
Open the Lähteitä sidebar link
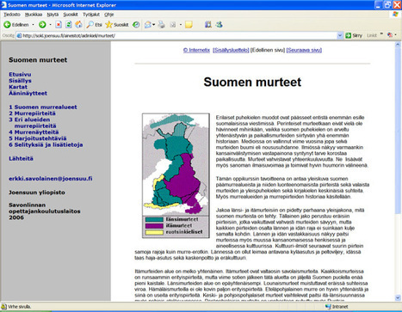[21, 159]
